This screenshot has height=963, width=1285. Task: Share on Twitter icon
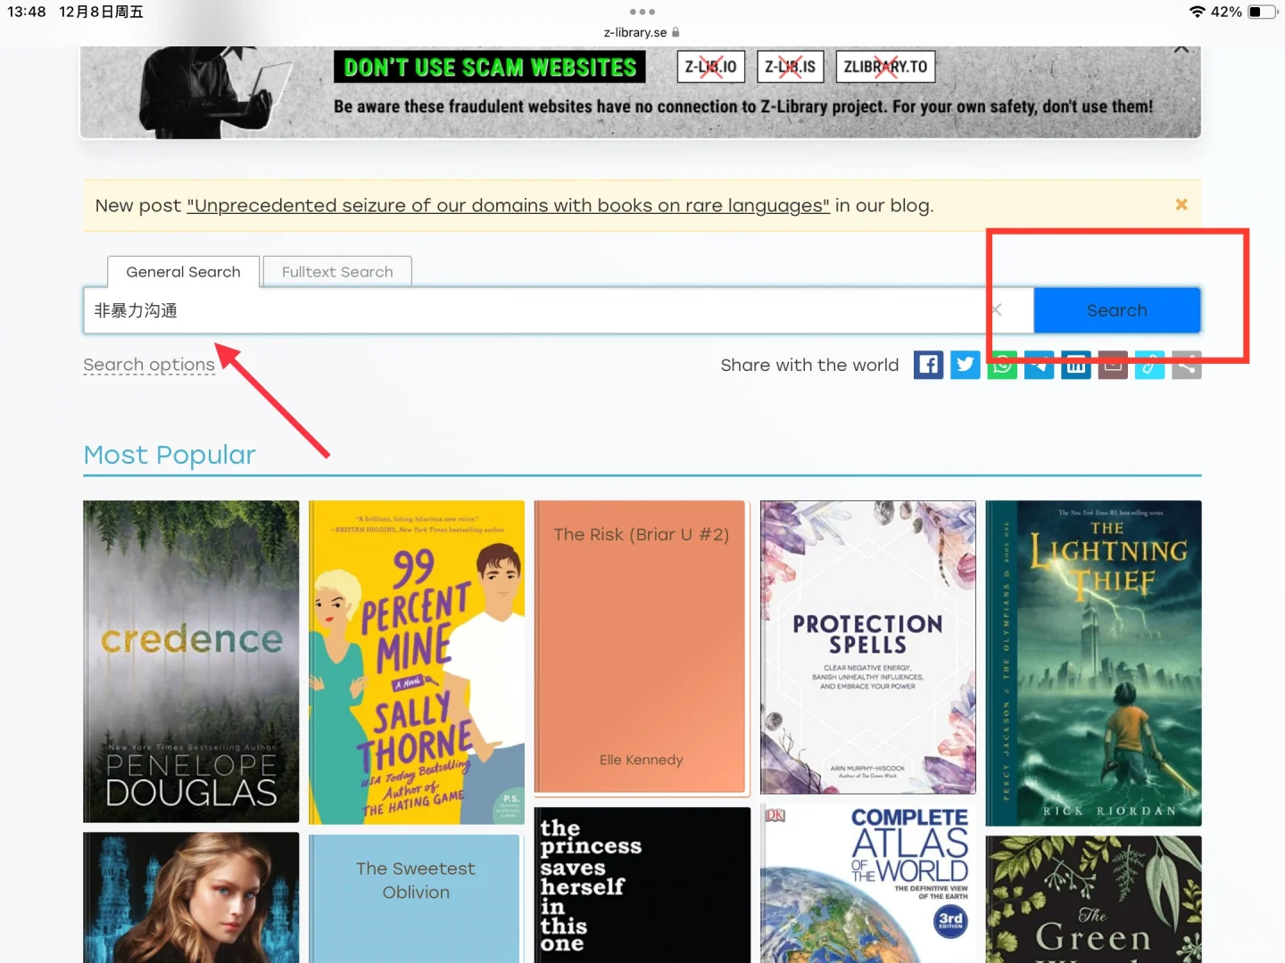(x=965, y=365)
